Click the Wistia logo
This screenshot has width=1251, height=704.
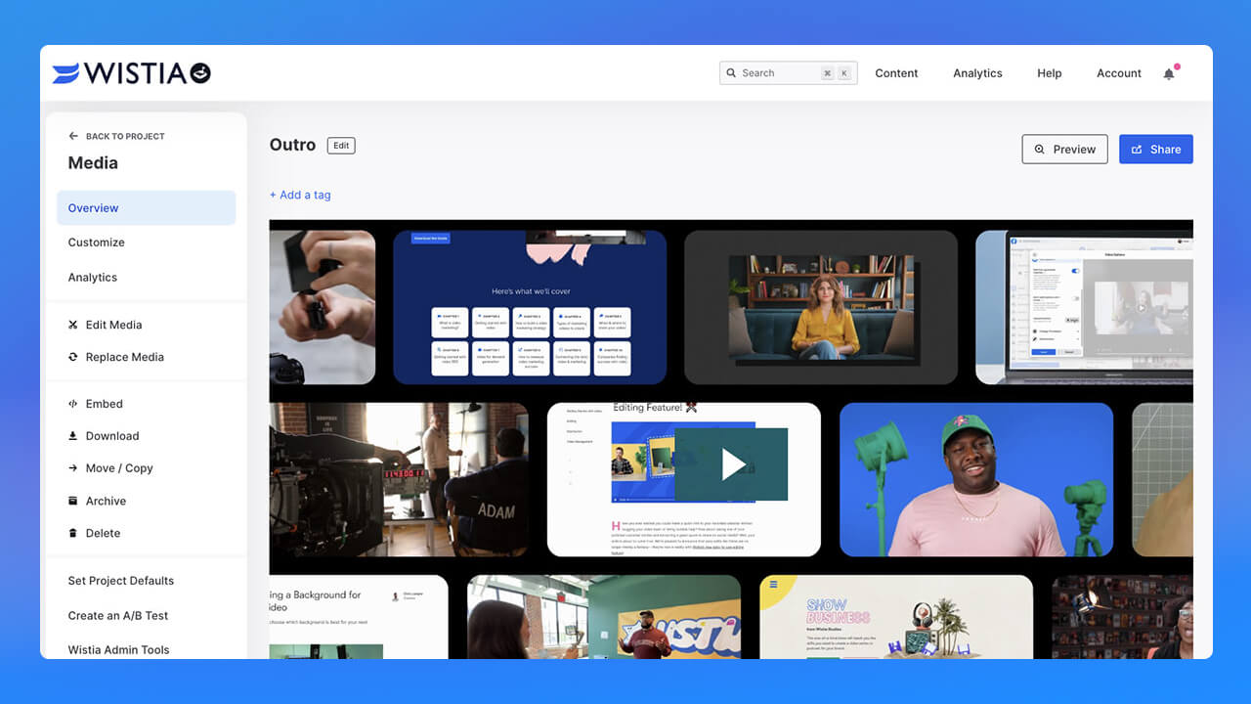[131, 72]
